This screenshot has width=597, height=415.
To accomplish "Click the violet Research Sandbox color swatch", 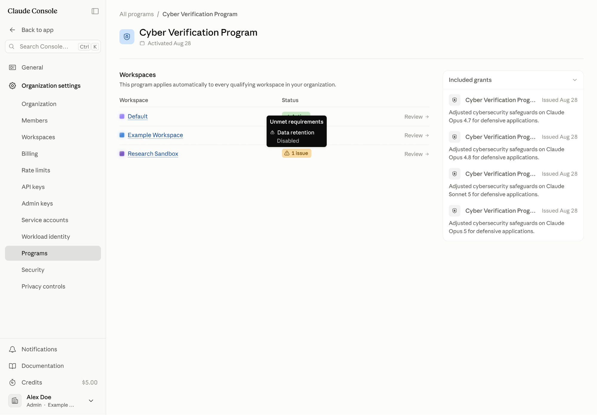I will pyautogui.click(x=122, y=154).
